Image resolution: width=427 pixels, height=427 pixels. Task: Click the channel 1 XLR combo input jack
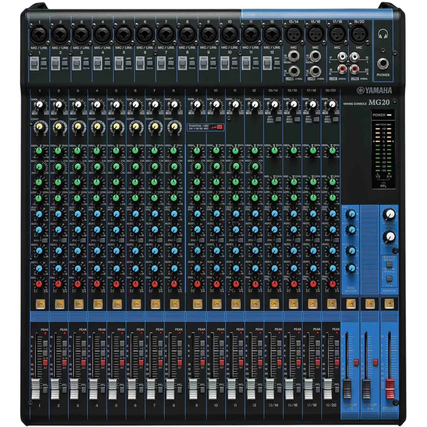(x=39, y=35)
